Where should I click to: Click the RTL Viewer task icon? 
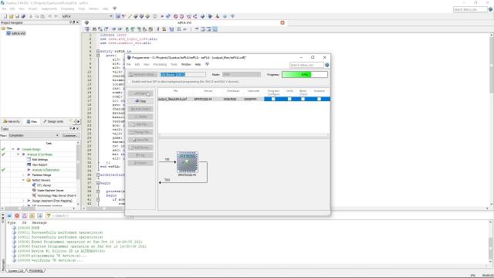point(34,185)
